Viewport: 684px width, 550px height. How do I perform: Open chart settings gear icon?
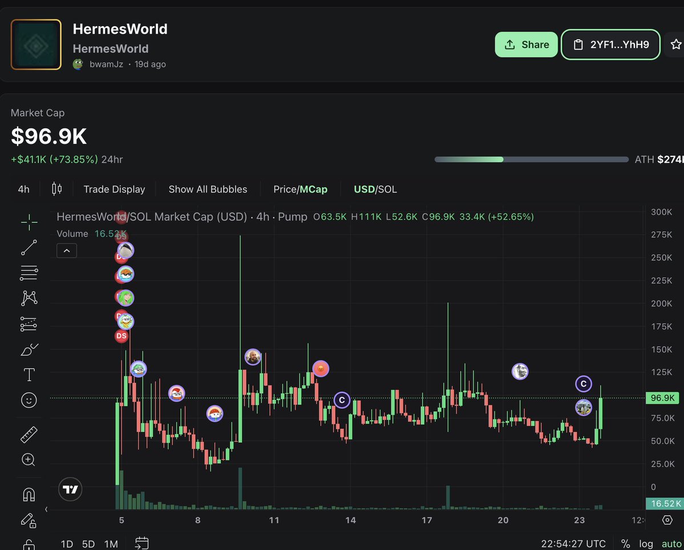pos(667,520)
